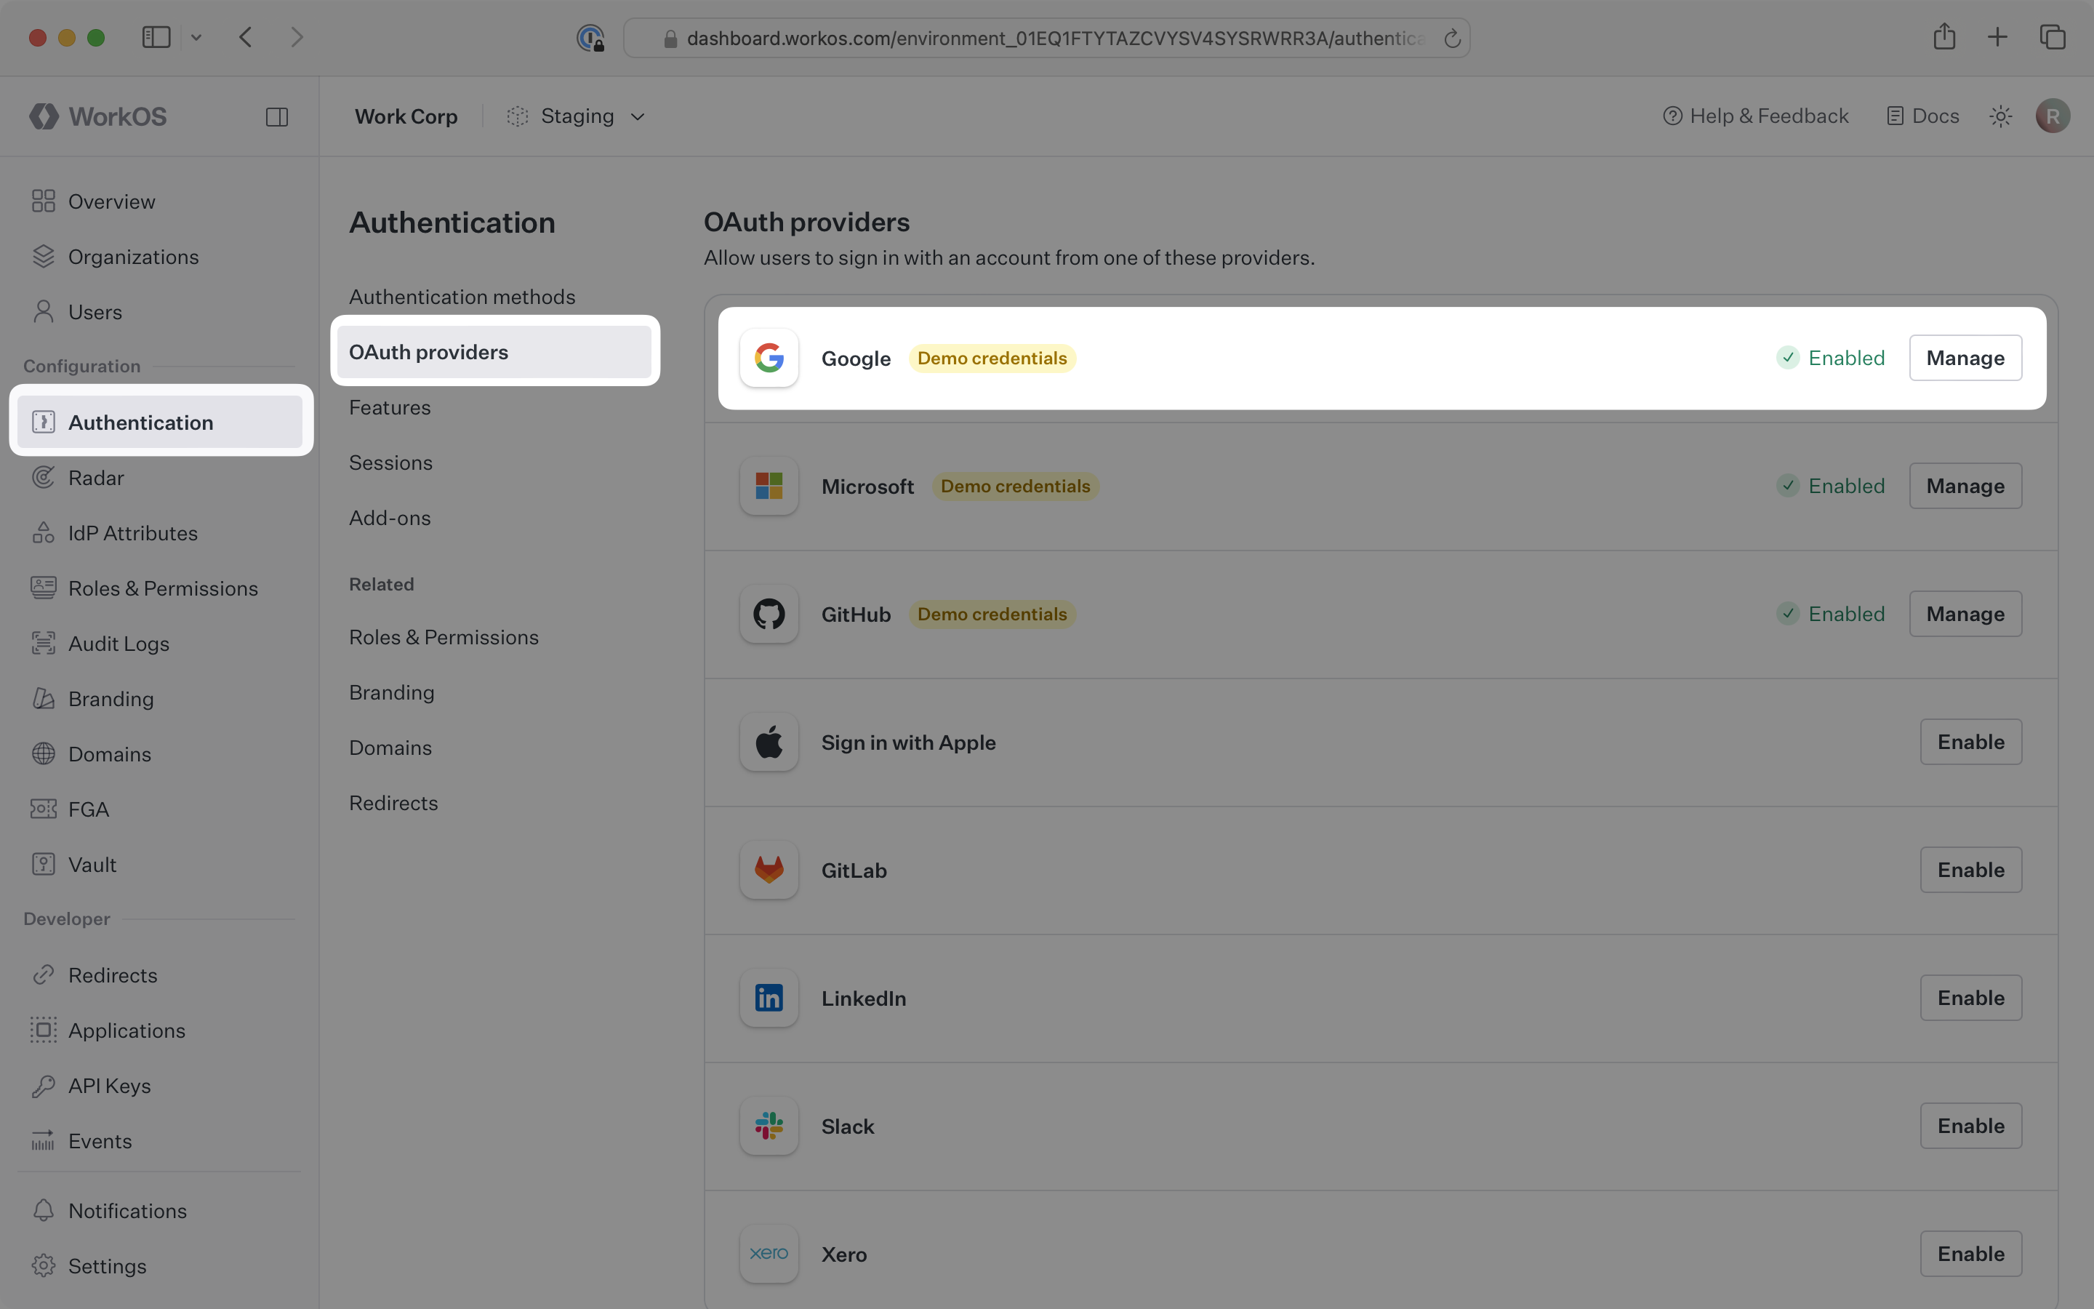
Task: Select the Vault section icon
Action: tap(44, 864)
